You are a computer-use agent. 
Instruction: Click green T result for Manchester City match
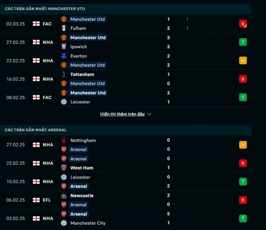(x=243, y=218)
